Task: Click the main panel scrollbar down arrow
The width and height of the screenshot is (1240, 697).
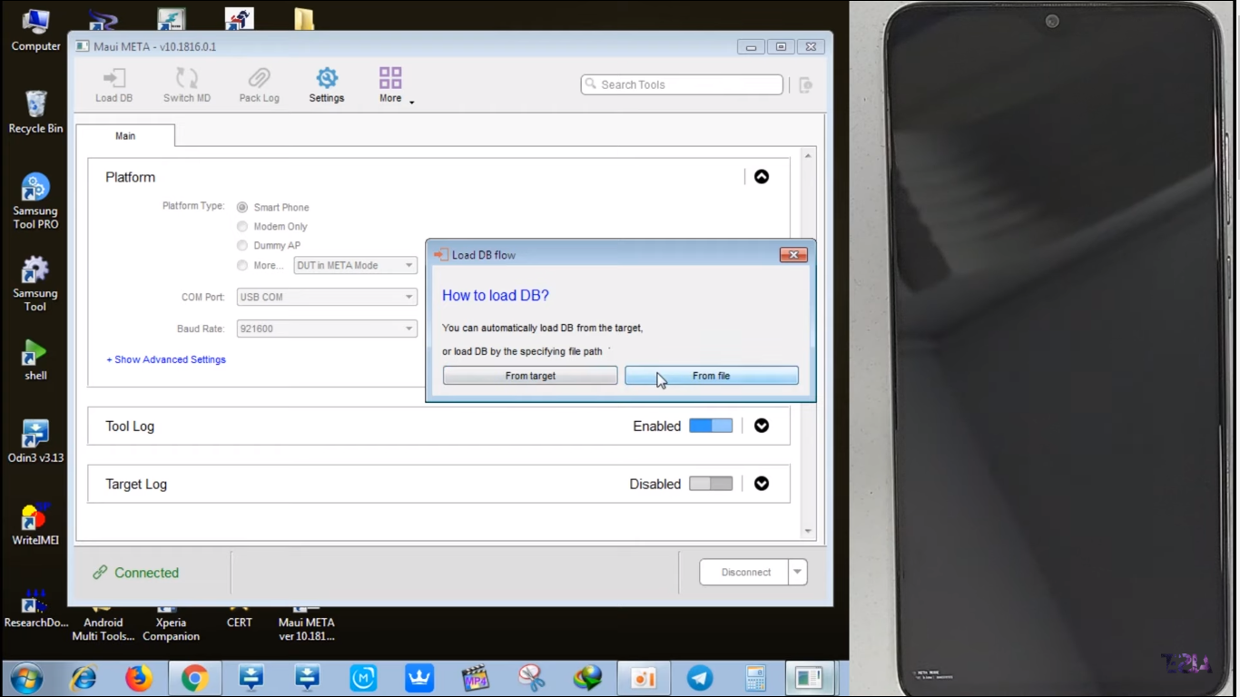Action: [x=808, y=531]
